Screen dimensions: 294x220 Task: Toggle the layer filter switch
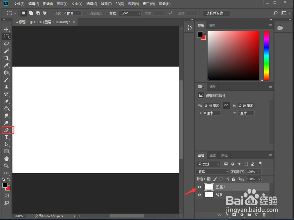pyautogui.click(x=260, y=164)
